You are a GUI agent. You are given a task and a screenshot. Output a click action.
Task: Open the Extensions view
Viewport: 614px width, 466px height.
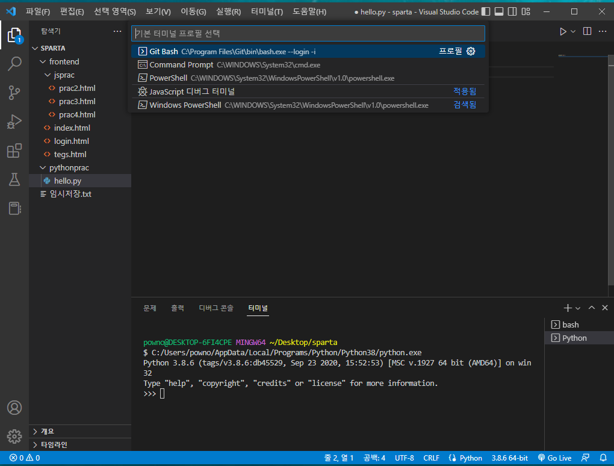(x=14, y=151)
